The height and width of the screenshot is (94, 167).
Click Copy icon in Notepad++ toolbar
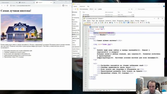(x=100, y=23)
